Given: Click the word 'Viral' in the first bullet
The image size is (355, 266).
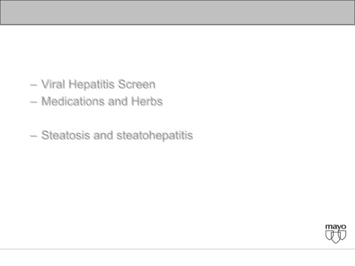Looking at the screenshot, I should 53,84.
